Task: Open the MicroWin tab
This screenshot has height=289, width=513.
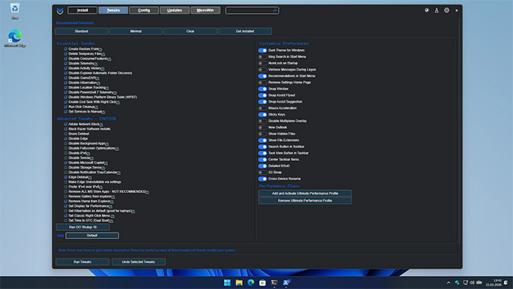Action: click(x=205, y=11)
